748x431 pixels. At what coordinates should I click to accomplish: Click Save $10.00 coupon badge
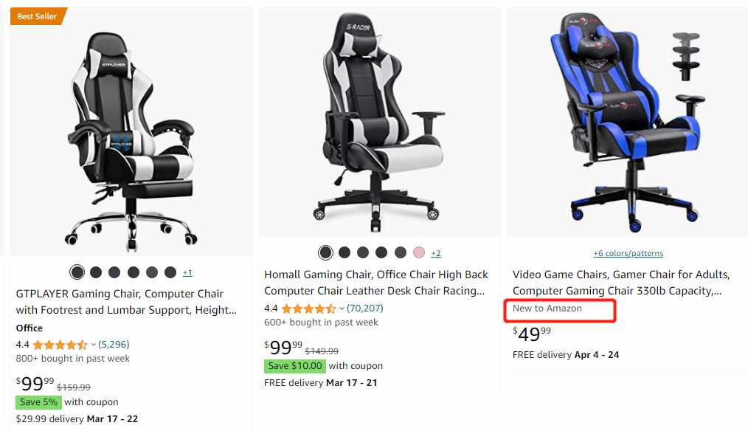pyautogui.click(x=295, y=366)
